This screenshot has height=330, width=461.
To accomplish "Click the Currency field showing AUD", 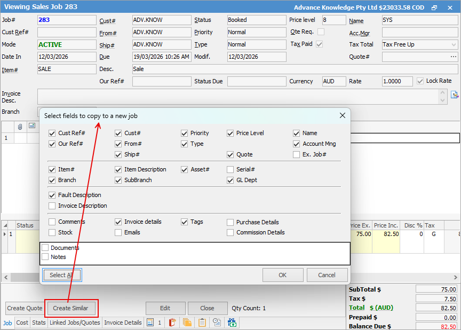I will (x=334, y=82).
